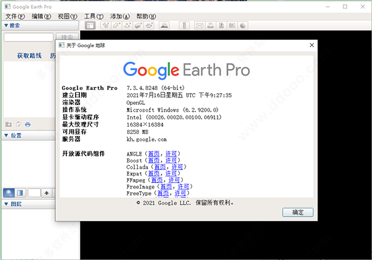Open the Expat 许可 link
Viewport: 372px width, 260px height.
tap(171, 174)
